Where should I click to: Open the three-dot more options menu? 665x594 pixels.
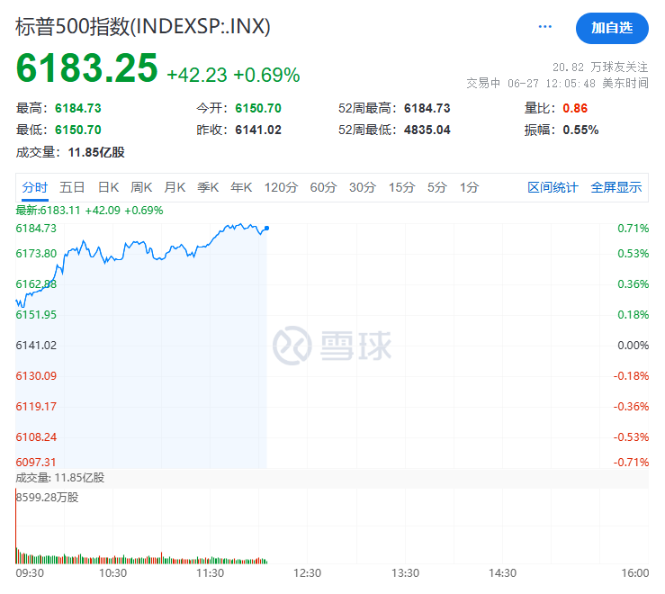pos(545,27)
